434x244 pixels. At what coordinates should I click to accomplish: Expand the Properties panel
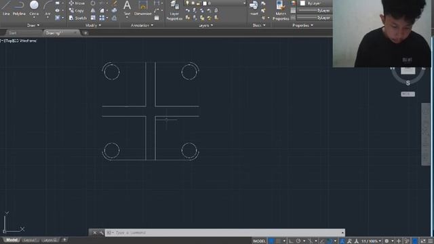point(302,25)
